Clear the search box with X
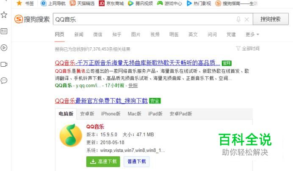The image size is (293, 171). (247, 19)
